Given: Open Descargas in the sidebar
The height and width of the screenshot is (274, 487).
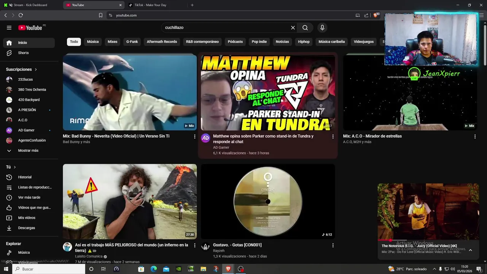Looking at the screenshot, I should point(29,228).
